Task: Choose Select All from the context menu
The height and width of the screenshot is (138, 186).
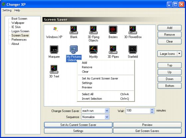Action: click(106, 94)
